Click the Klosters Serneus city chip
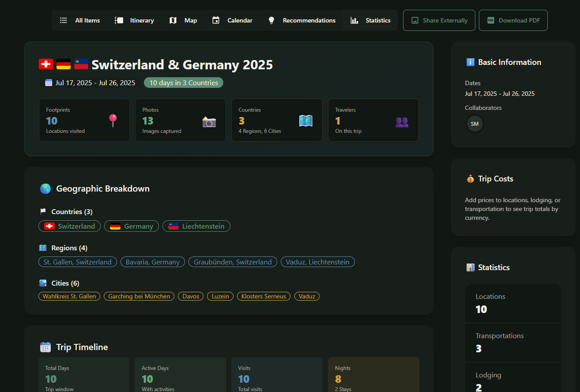 264,296
